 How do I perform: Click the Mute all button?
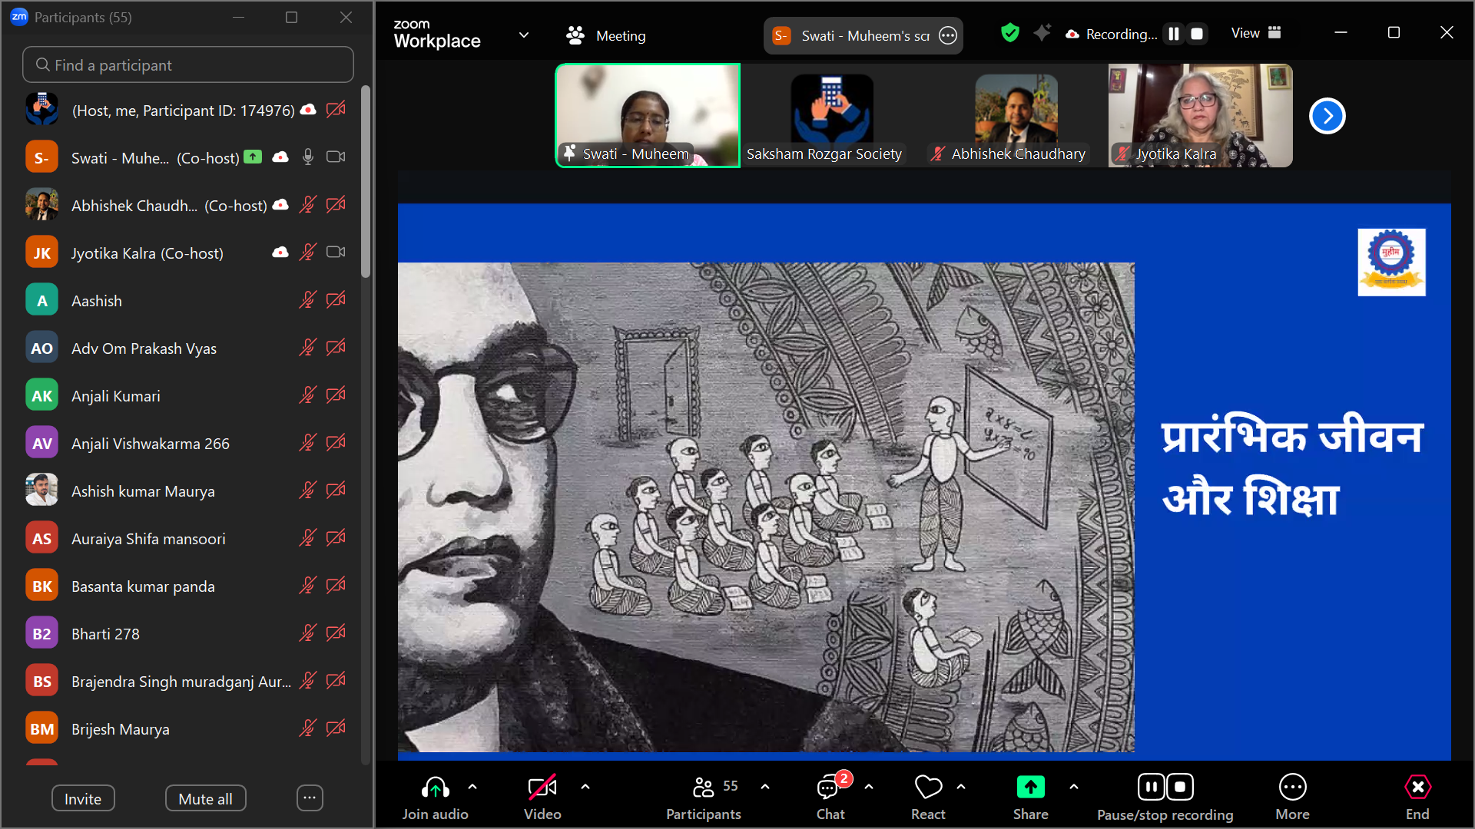[x=205, y=798]
